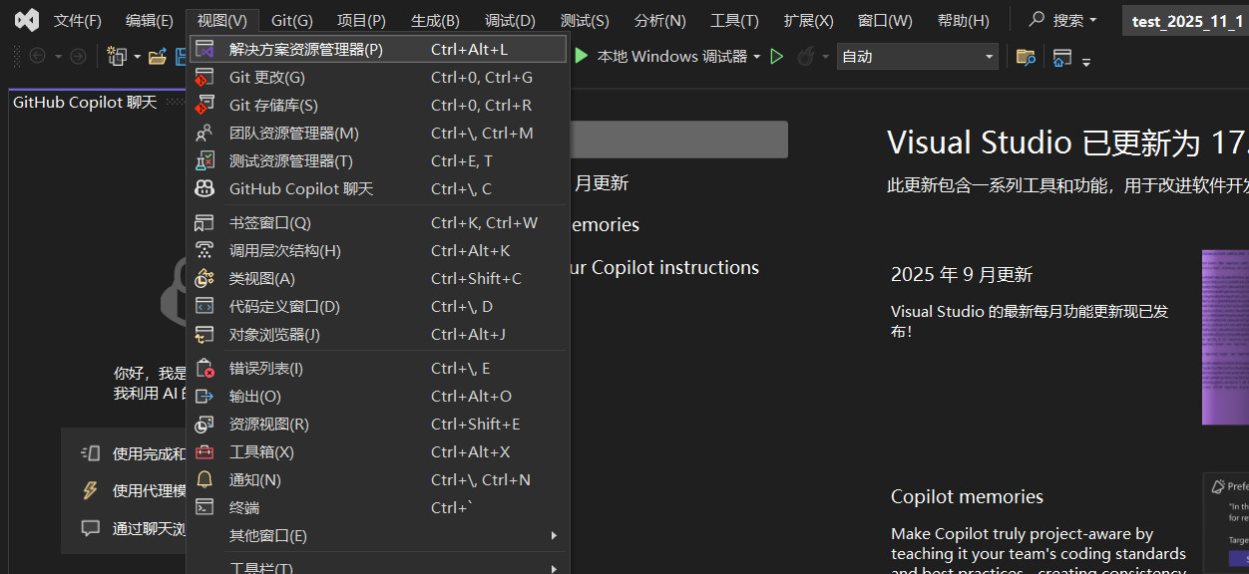Click the 工具箱 icon
Screen dimensions: 1249x574
[x=205, y=451]
